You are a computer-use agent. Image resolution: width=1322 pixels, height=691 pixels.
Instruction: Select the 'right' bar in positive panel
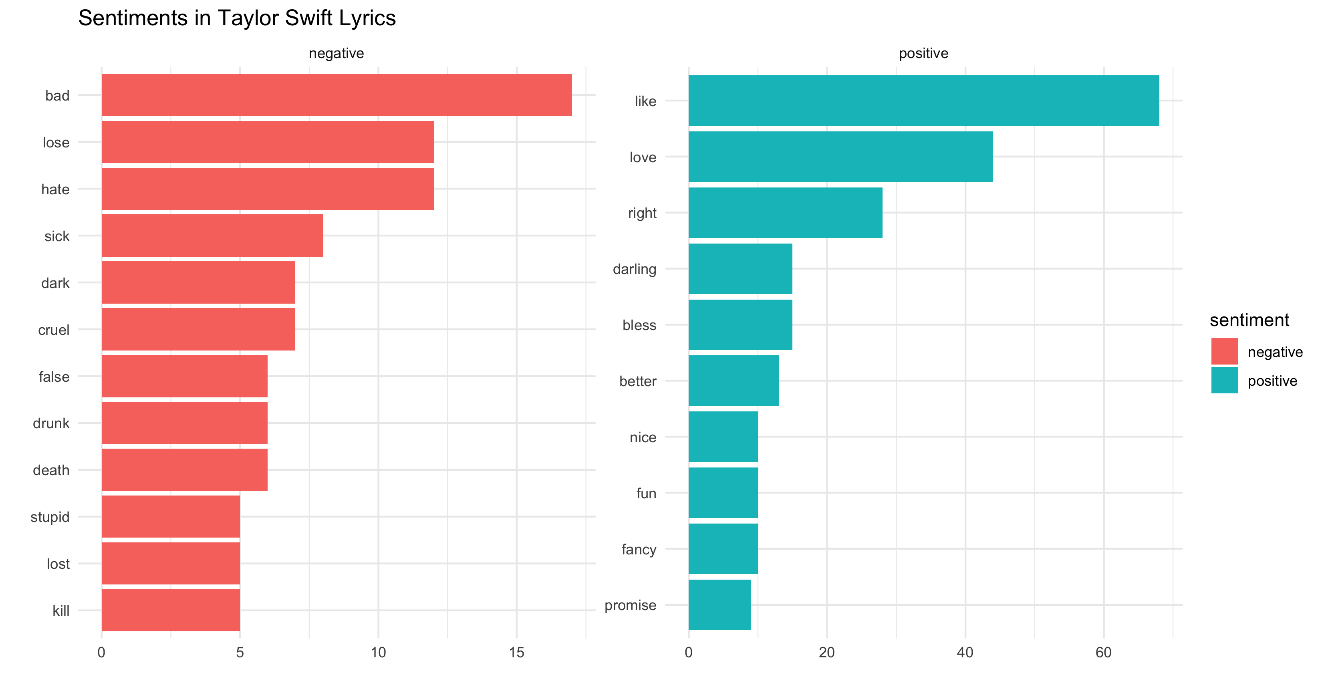[786, 212]
